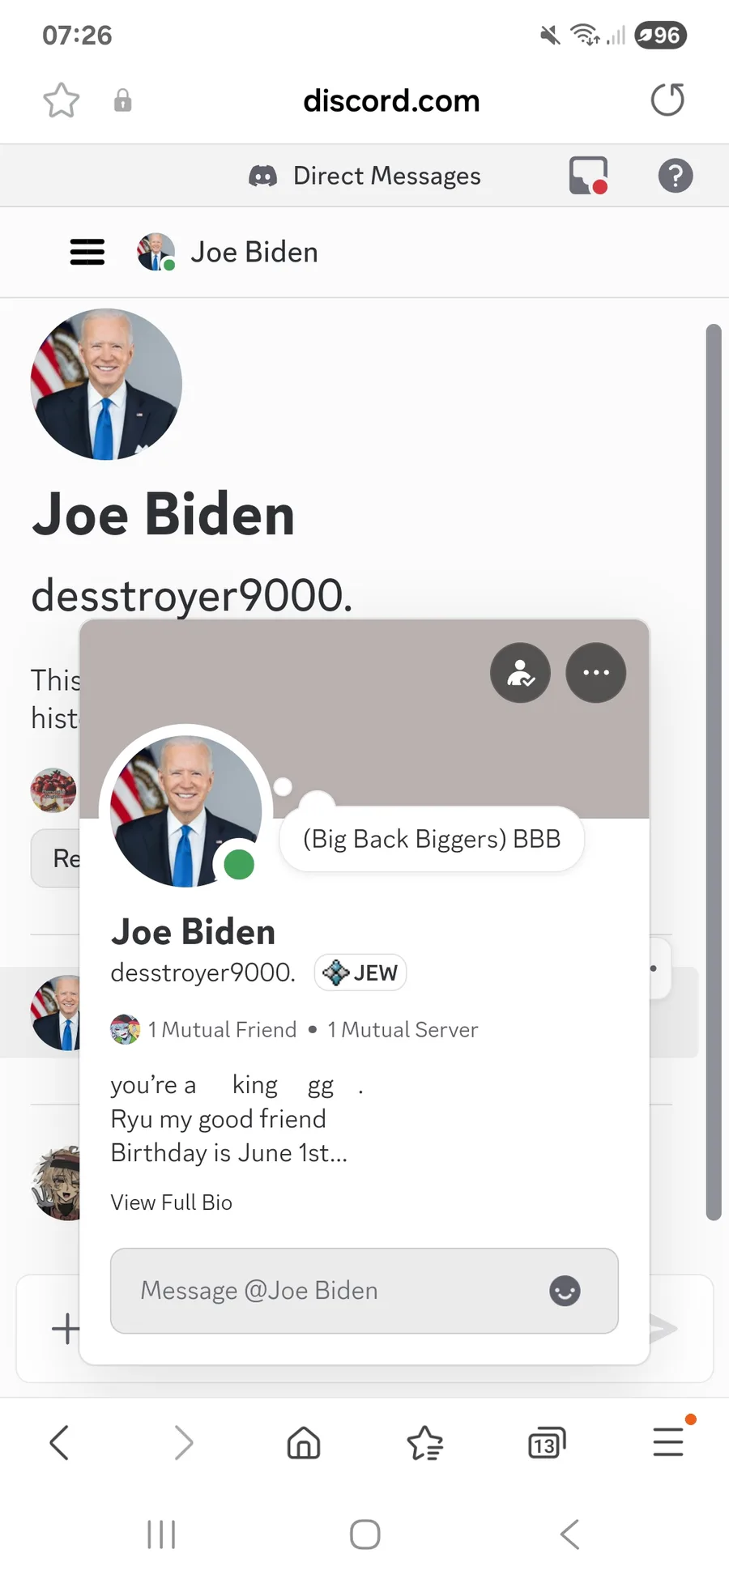
Task: Click View Full Bio link
Action: [172, 1202]
